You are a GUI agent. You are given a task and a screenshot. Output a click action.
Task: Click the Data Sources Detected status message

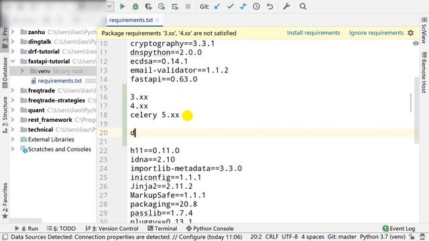click(127, 237)
